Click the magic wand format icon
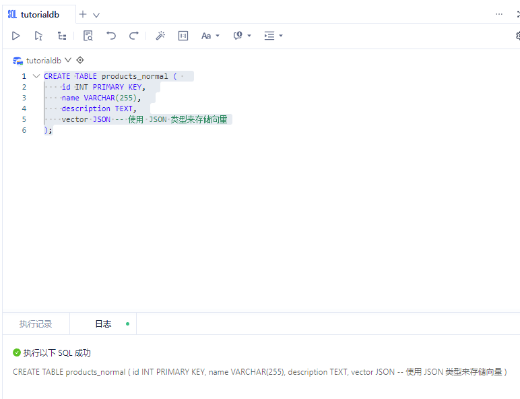 (160, 36)
